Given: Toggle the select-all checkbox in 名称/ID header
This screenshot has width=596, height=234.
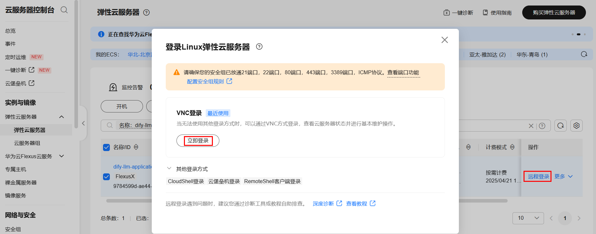Looking at the screenshot, I should click(106, 147).
